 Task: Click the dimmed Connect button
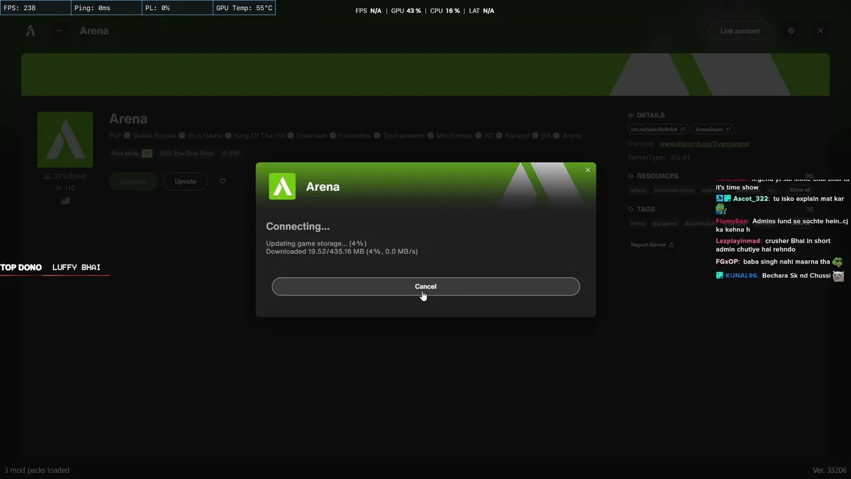coord(133,181)
